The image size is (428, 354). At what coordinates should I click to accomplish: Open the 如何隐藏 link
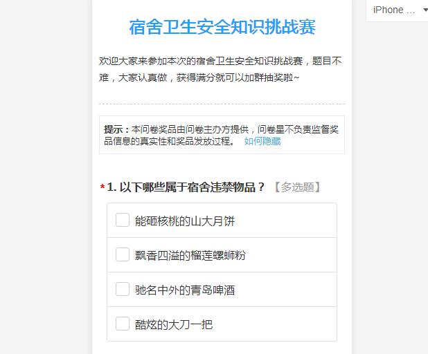[262, 141]
